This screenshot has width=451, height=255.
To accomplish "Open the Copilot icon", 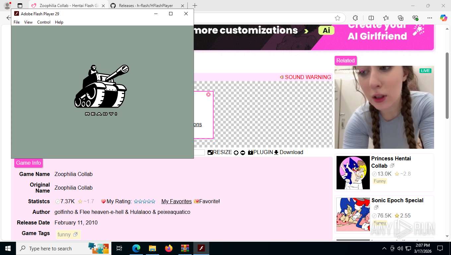I will pyautogui.click(x=444, y=18).
